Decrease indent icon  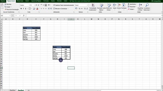tap(49, 9)
